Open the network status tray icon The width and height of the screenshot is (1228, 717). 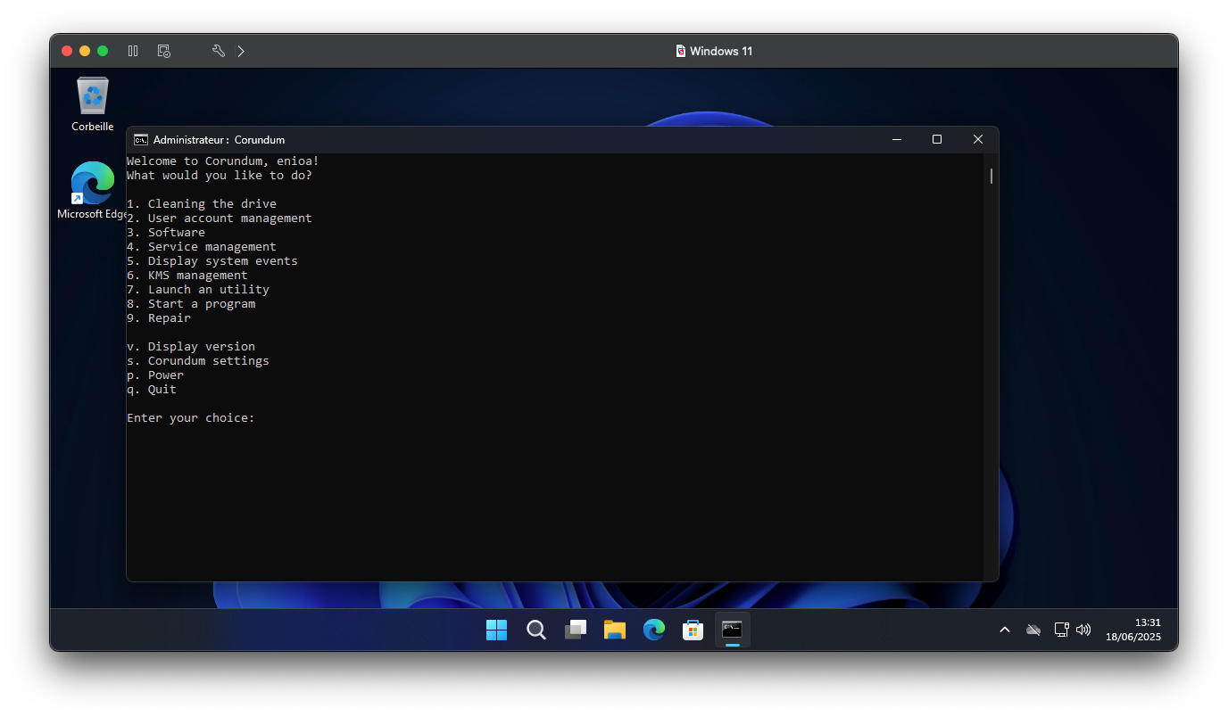1061,630
